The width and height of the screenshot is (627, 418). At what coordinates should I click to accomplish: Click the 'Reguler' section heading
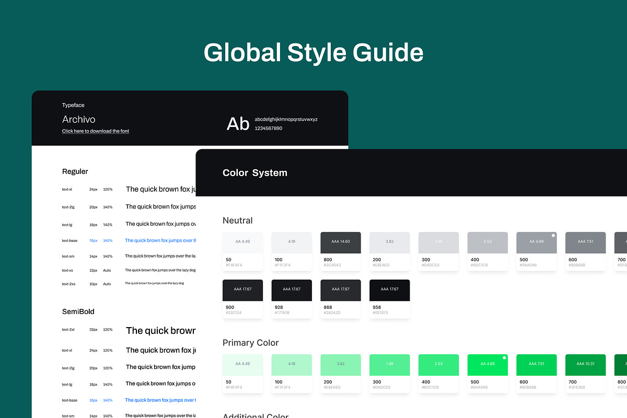click(75, 171)
